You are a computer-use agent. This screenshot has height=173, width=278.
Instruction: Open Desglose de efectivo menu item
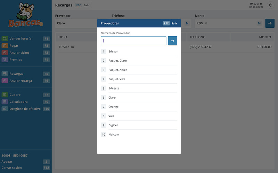click(25, 109)
